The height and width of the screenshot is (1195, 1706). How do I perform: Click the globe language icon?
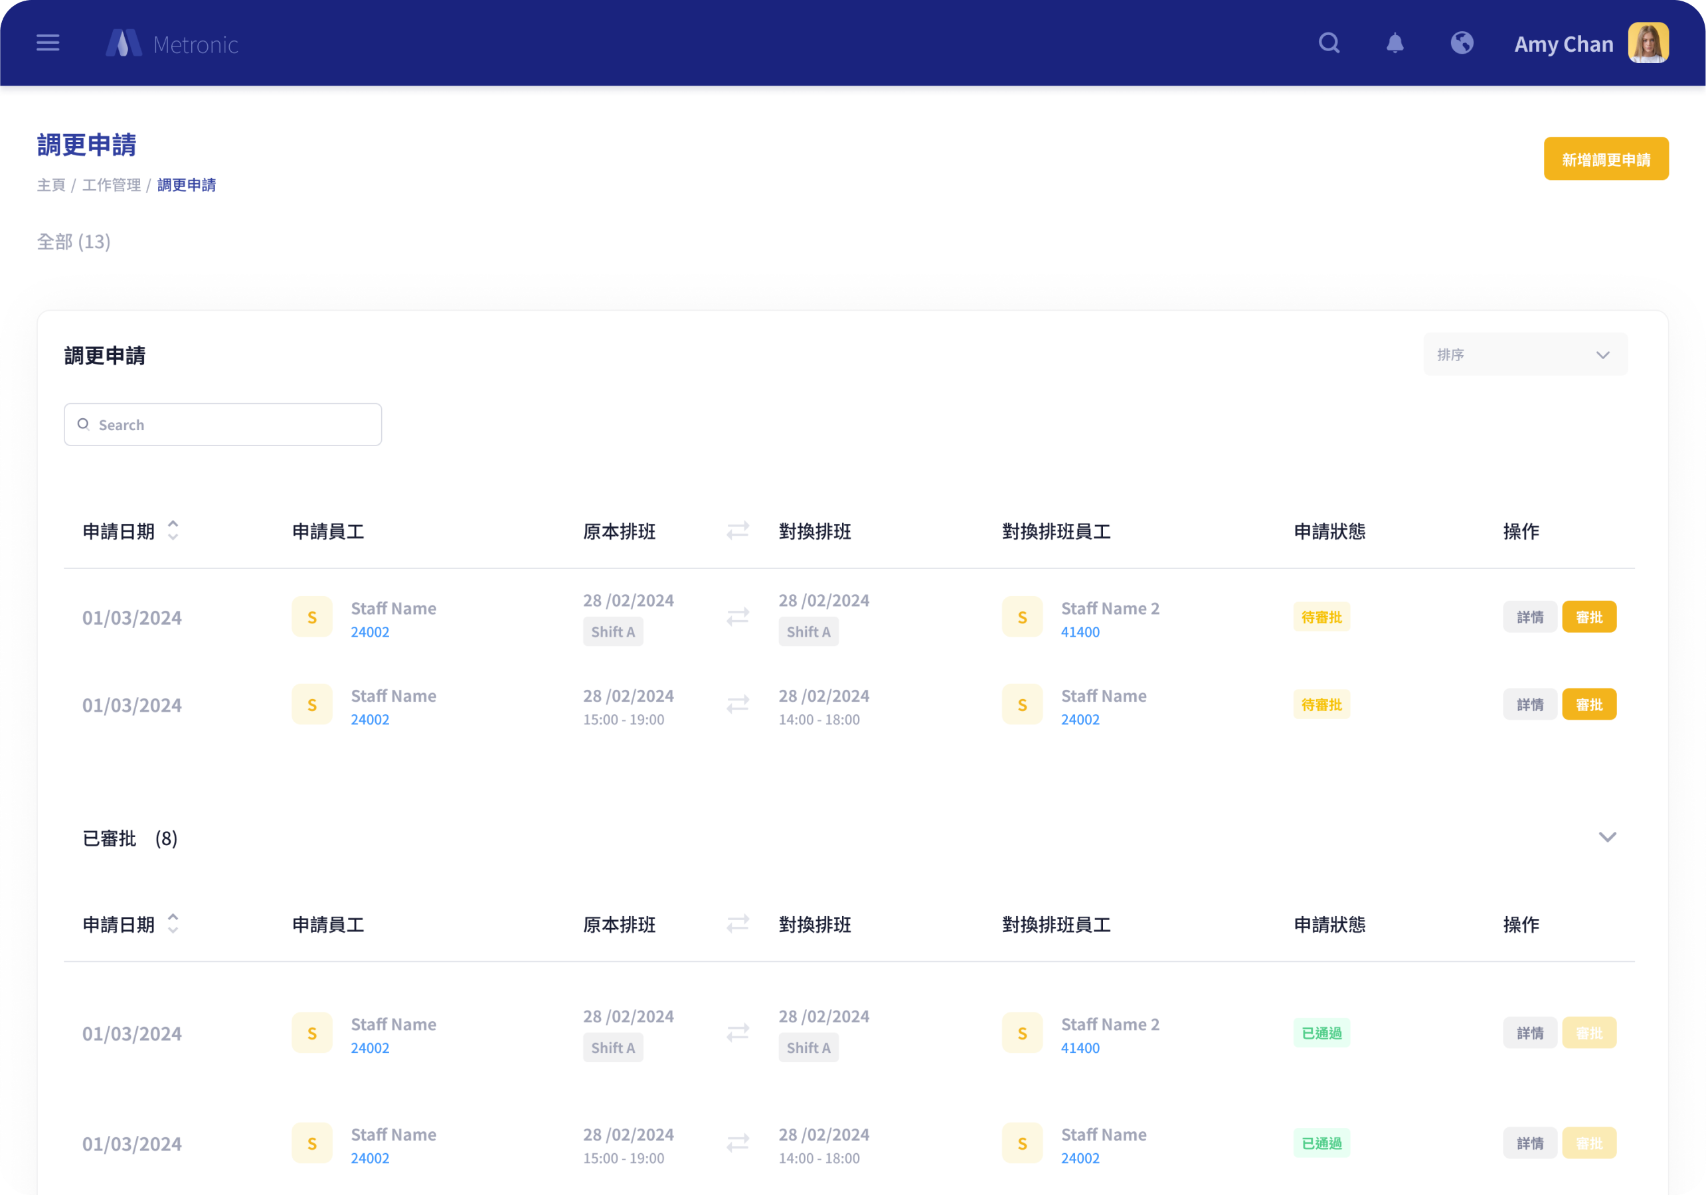coord(1462,43)
